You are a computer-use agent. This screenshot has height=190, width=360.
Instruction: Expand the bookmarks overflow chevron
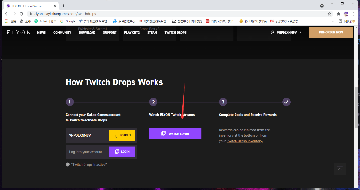[333, 21]
